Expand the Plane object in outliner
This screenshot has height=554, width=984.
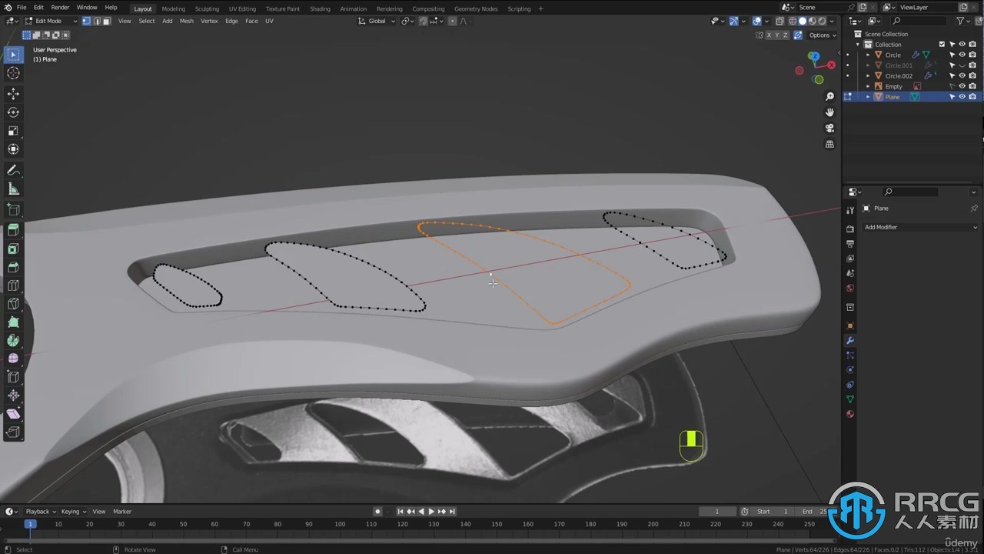click(x=868, y=97)
